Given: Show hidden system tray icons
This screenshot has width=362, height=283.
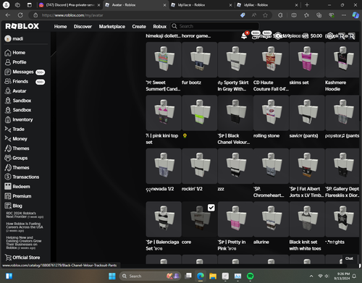Looking at the screenshot, I should tap(311, 276).
